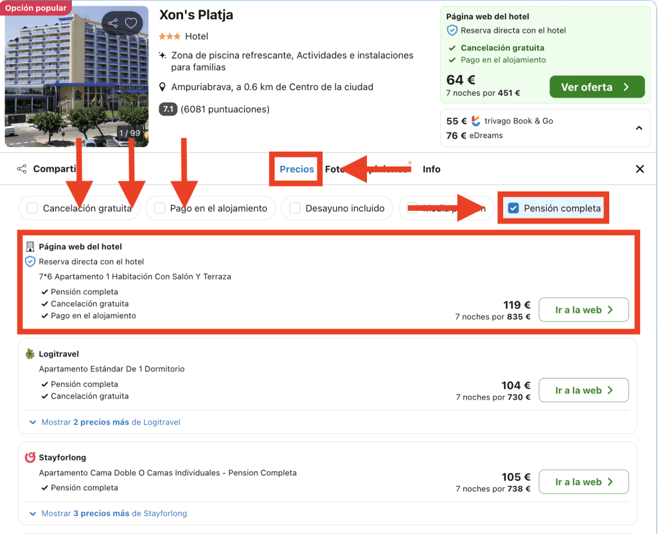This screenshot has width=658, height=534.
Task: Enable the Cancelación gratuita checkbox
Action: [32, 208]
